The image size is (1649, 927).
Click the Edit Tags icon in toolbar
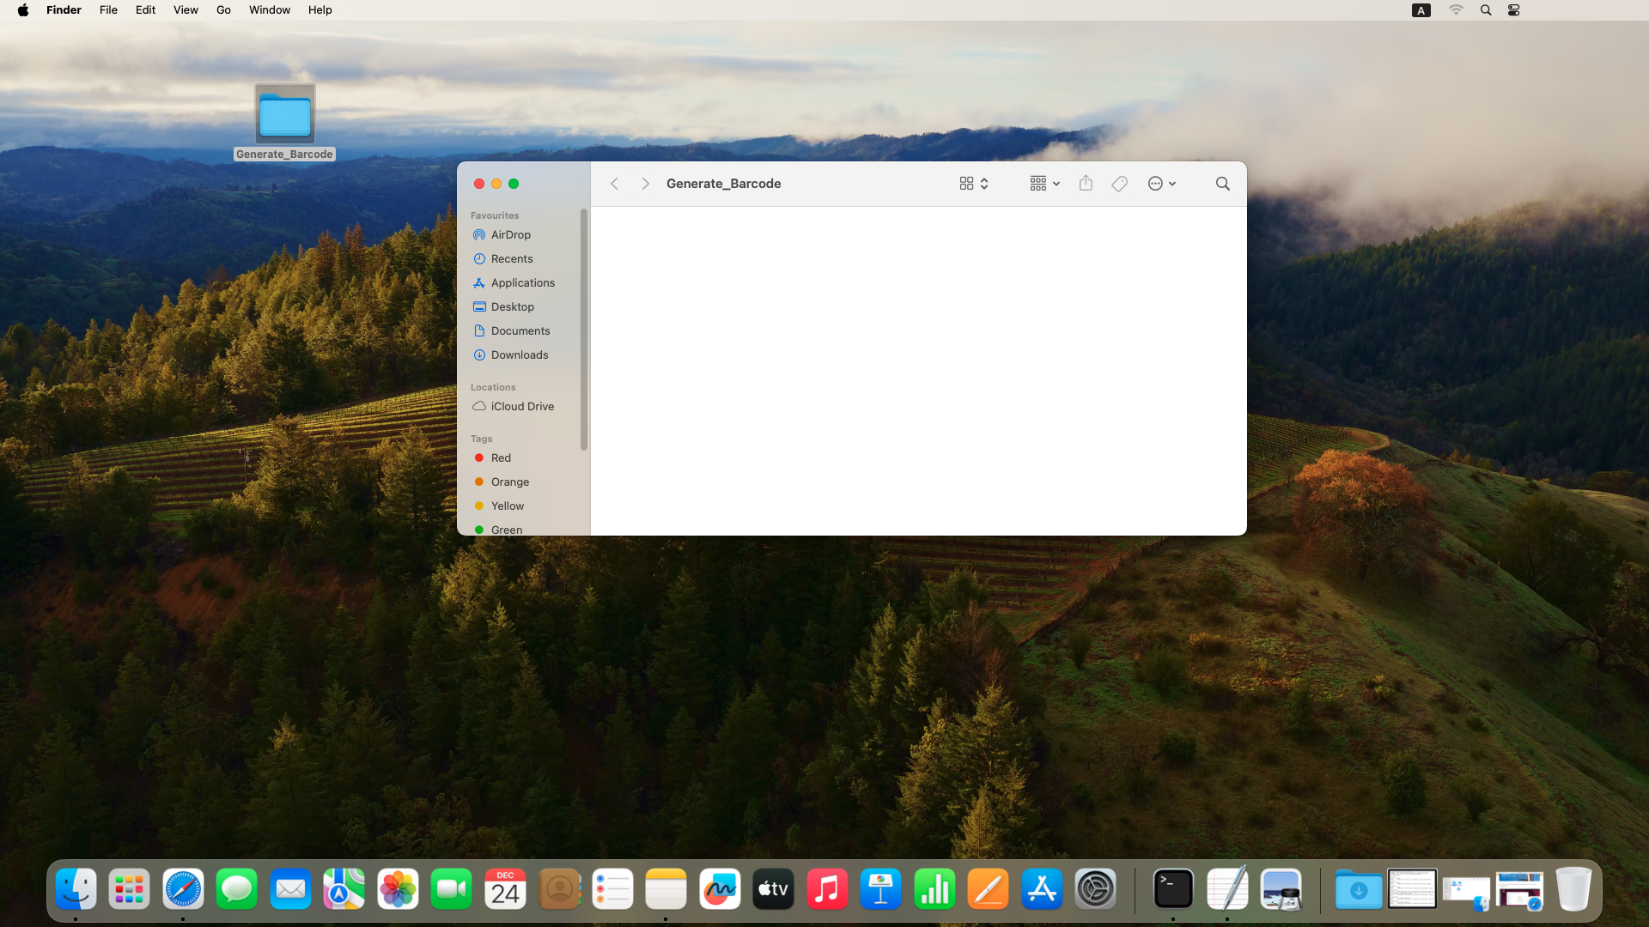[1119, 184]
